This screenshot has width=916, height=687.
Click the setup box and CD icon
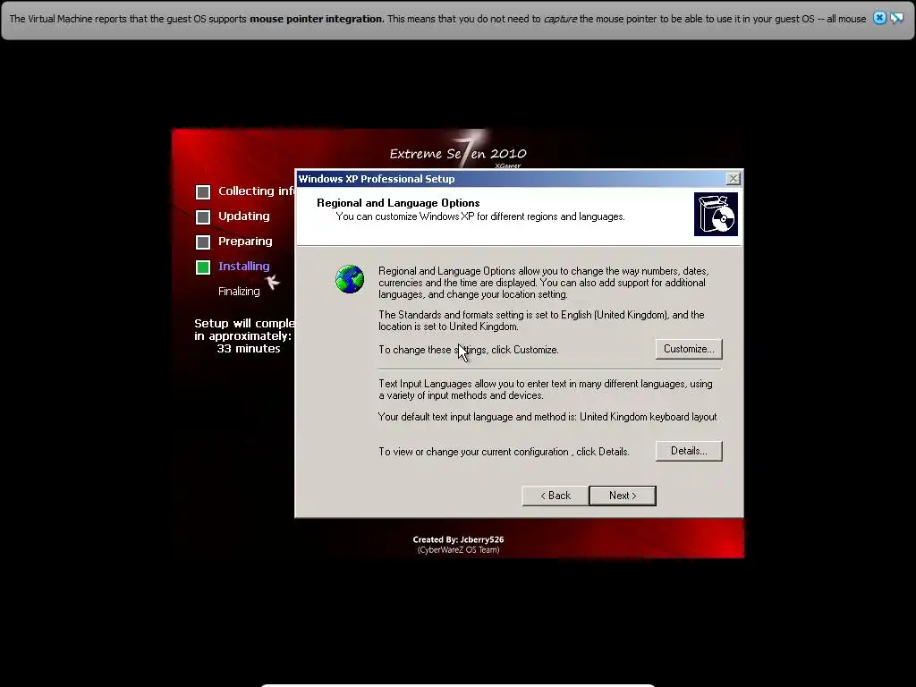click(x=716, y=215)
